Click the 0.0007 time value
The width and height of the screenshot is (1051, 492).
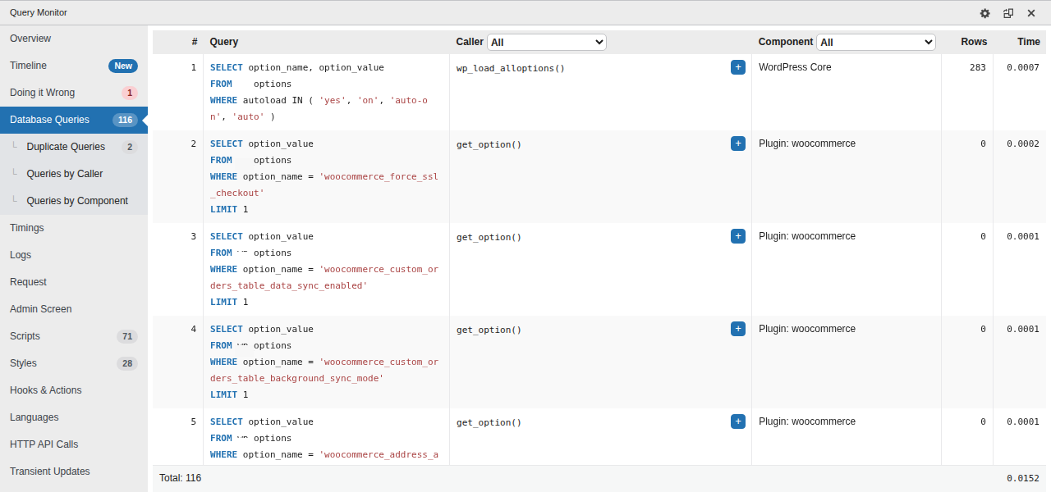coord(1023,68)
